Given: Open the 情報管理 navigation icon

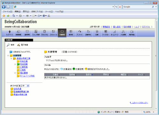Looking at the screenshot, I should pyautogui.click(x=18, y=33).
